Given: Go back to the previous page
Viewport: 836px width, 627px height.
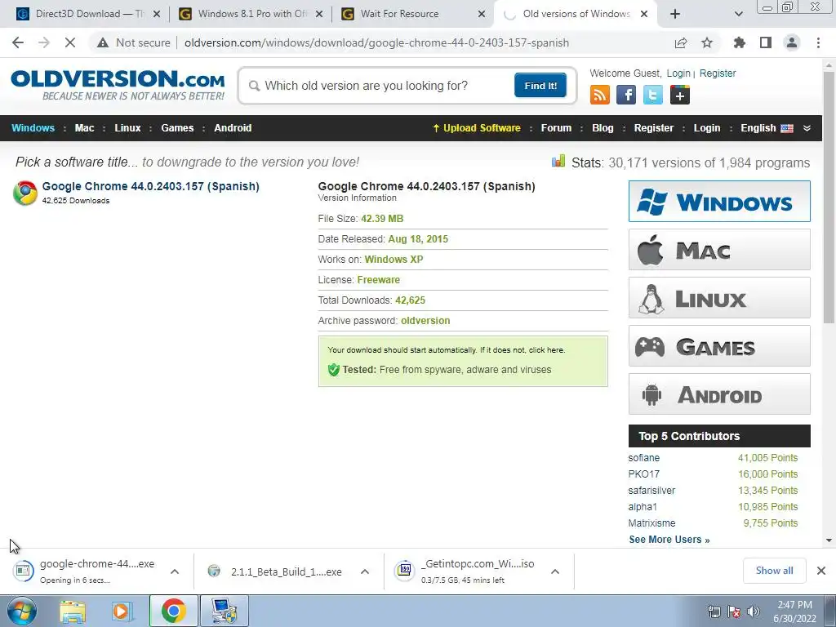Looking at the screenshot, I should click(x=18, y=42).
